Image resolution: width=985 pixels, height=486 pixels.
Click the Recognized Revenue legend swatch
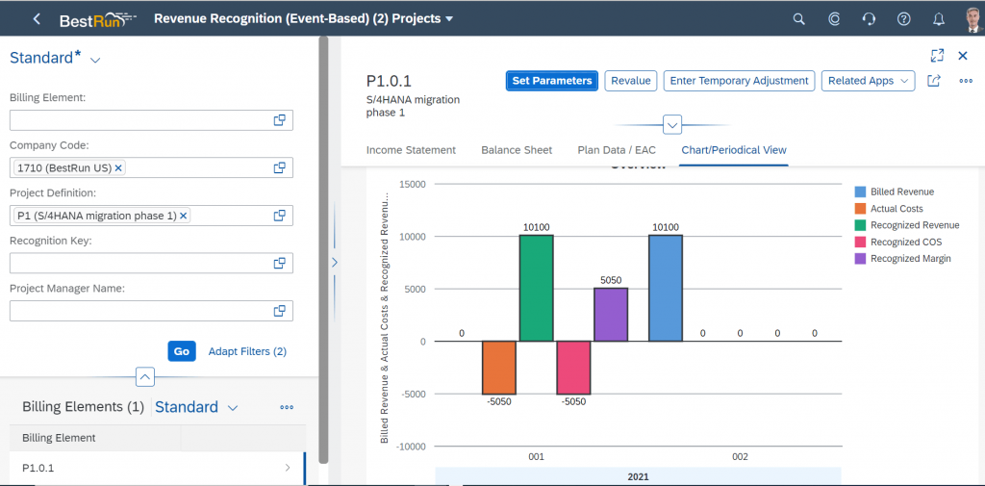pos(860,225)
